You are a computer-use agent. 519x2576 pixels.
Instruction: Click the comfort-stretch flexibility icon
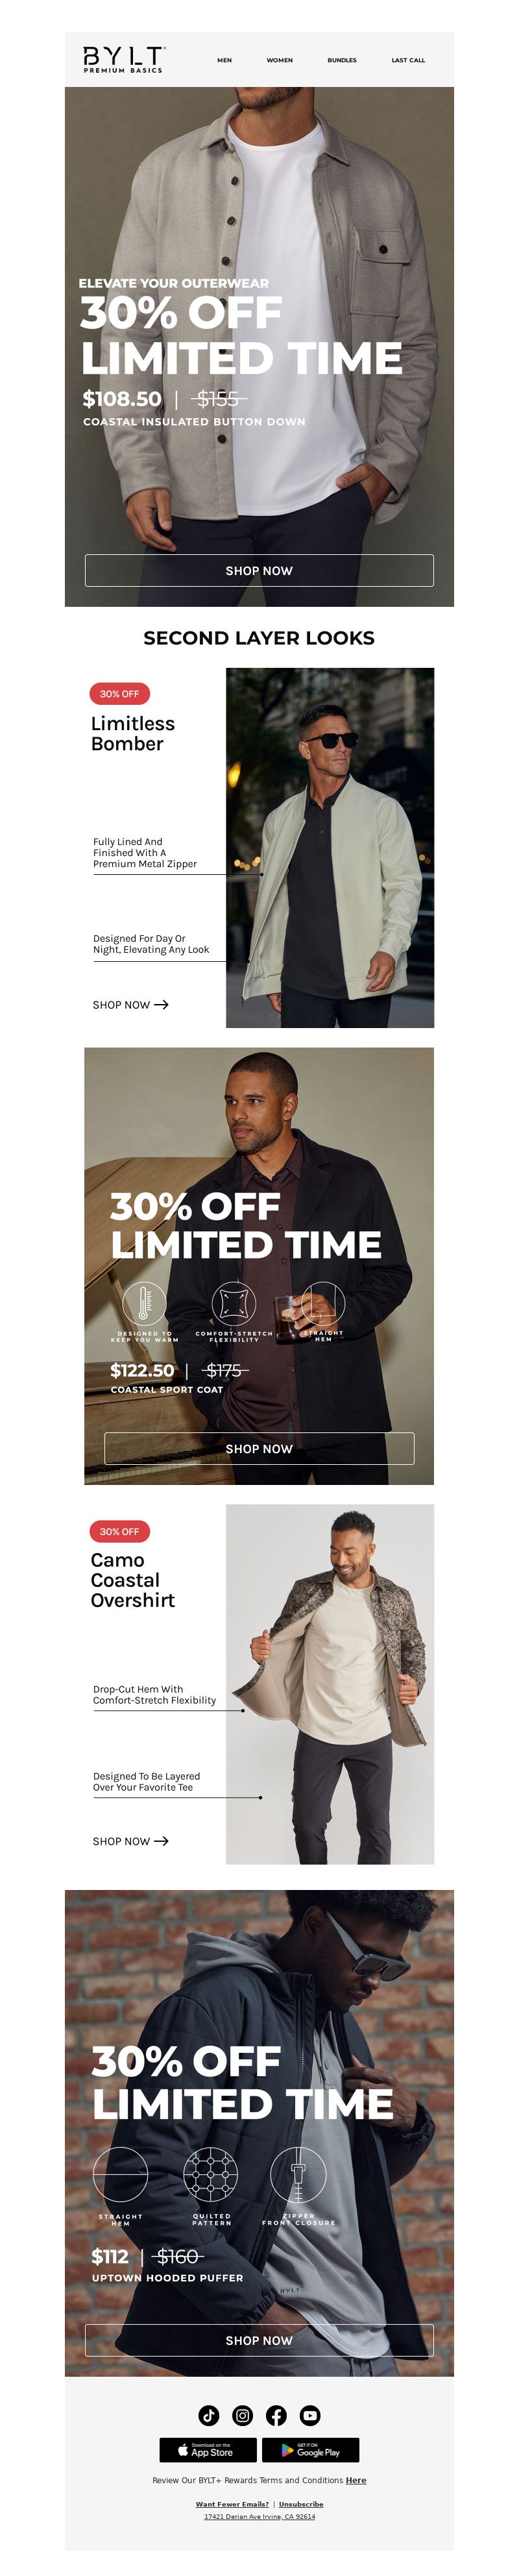(x=234, y=1303)
